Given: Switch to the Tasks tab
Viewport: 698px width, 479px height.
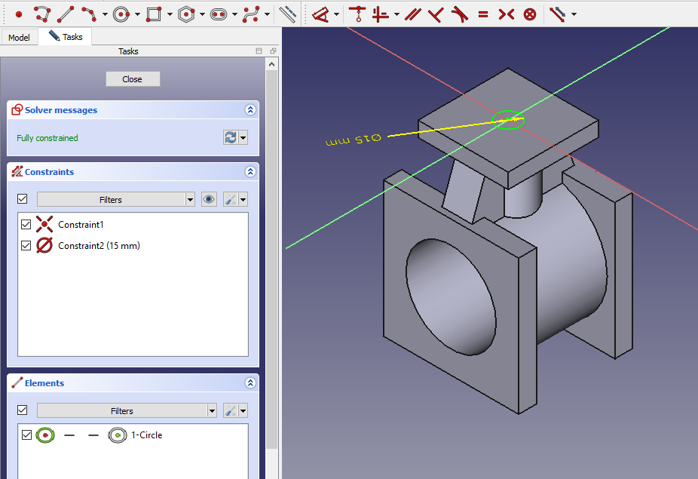Looking at the screenshot, I should point(66,36).
